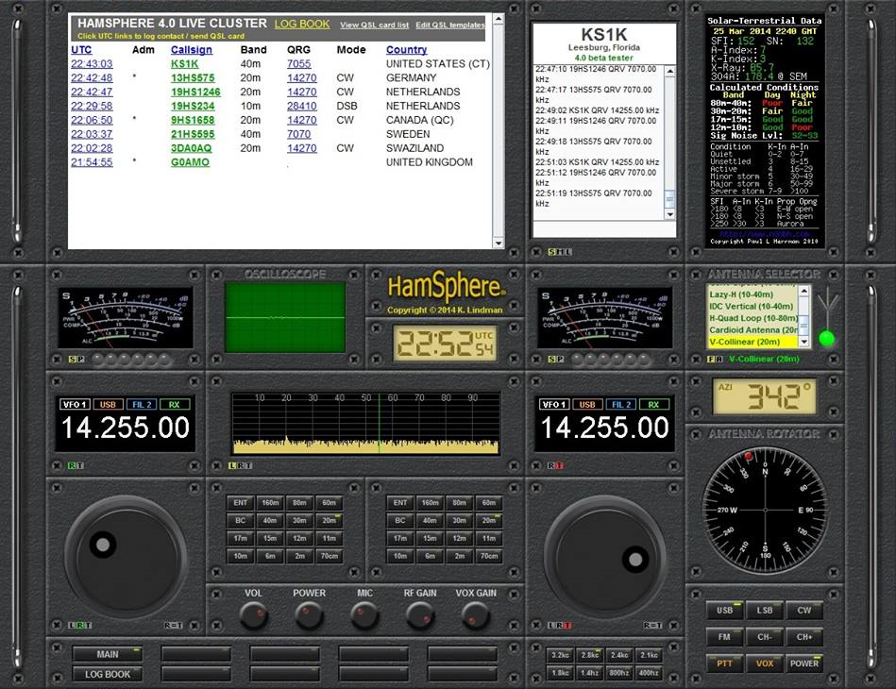The image size is (896, 689).
Task: Click the CH- channel down button
Action: click(x=765, y=637)
